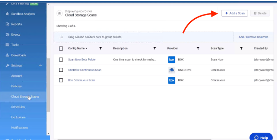Image resolution: width=277 pixels, height=140 pixels.
Task: Open Policies settings
Action: pyautogui.click(x=16, y=86)
